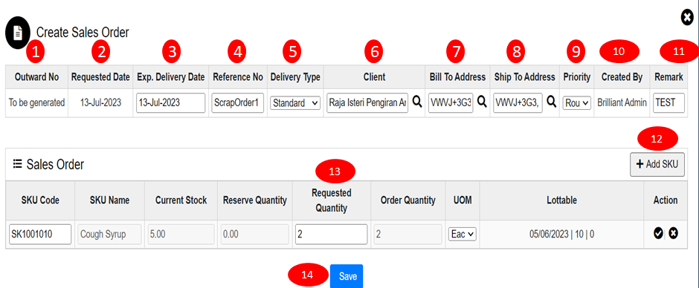
Task: Click the Client search magnifier icon
Action: tap(417, 102)
